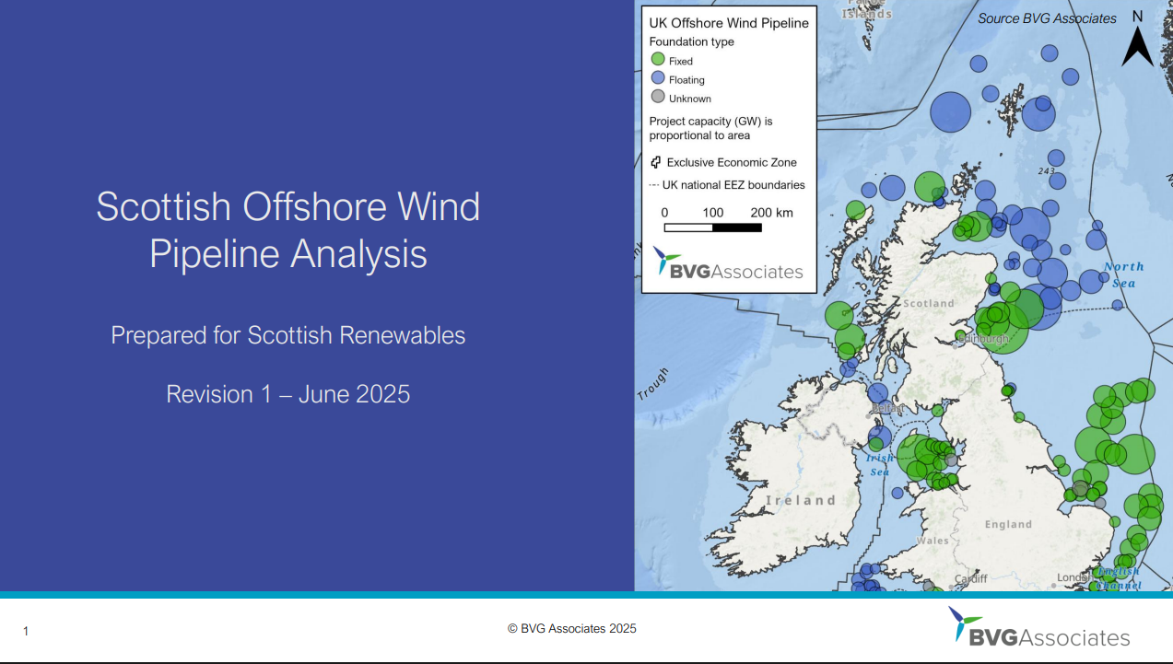Click the green Fixed foundation legend circle
The width and height of the screenshot is (1173, 664).
point(657,60)
